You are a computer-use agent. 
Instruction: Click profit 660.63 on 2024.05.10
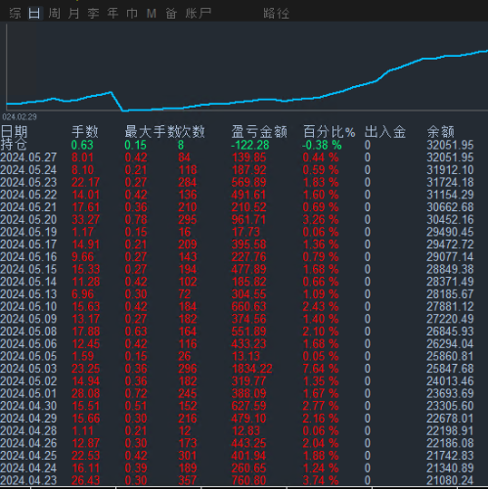(x=248, y=306)
